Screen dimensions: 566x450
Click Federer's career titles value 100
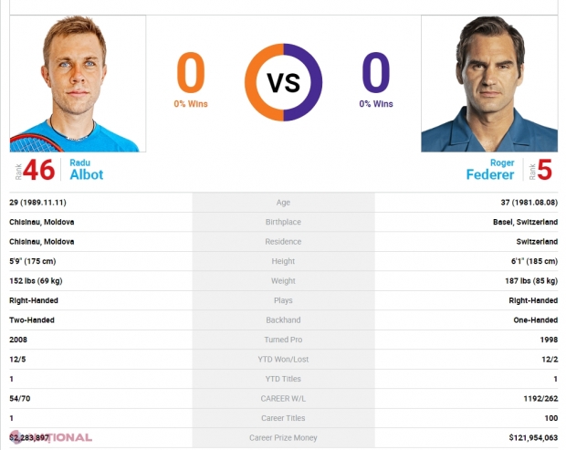point(550,418)
